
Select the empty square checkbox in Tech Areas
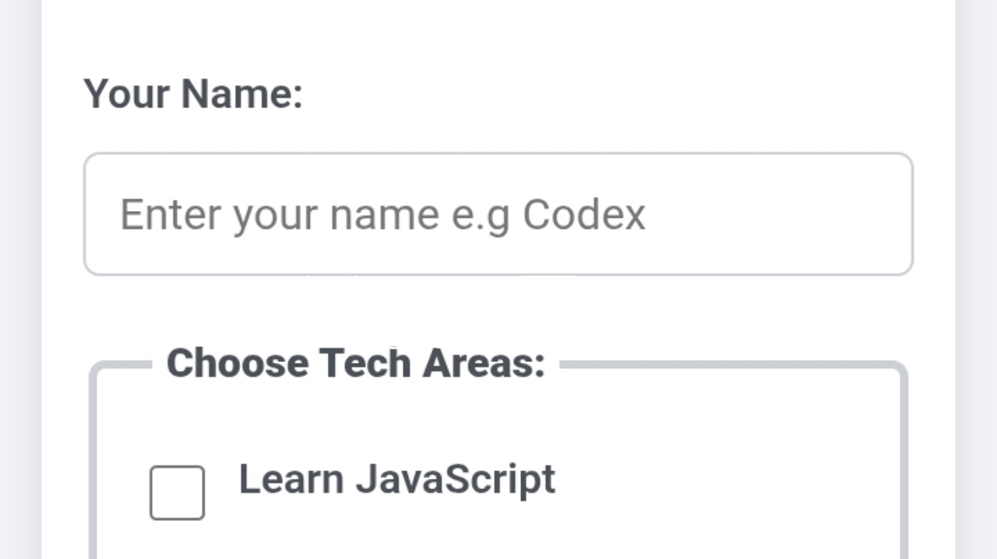[177, 493]
